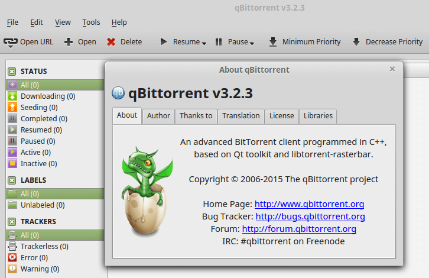Click the Trackerless tracker icon
This screenshot has width=429, height=278.
click(12, 246)
